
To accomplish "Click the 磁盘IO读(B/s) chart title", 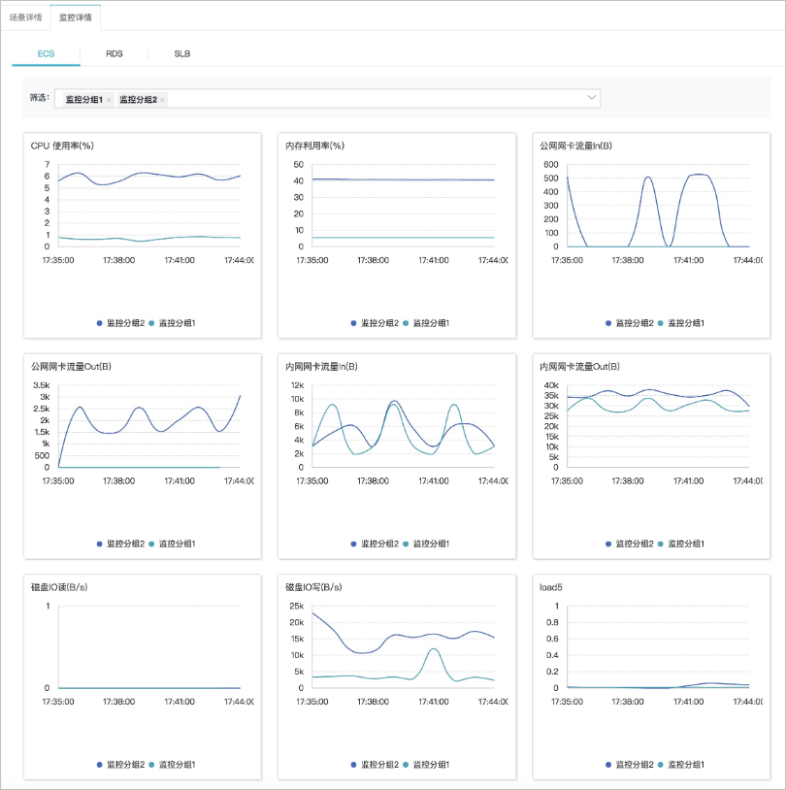I will coord(59,587).
